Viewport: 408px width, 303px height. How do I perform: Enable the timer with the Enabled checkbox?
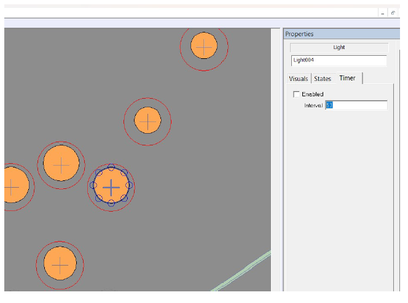296,94
